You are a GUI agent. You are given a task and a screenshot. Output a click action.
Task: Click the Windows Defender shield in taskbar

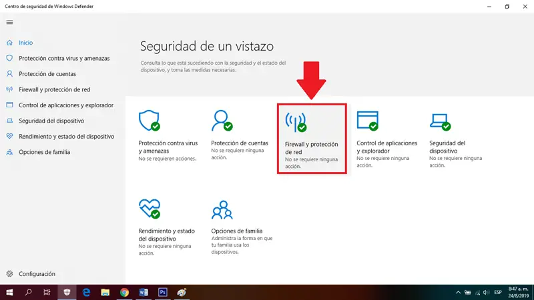click(x=67, y=293)
